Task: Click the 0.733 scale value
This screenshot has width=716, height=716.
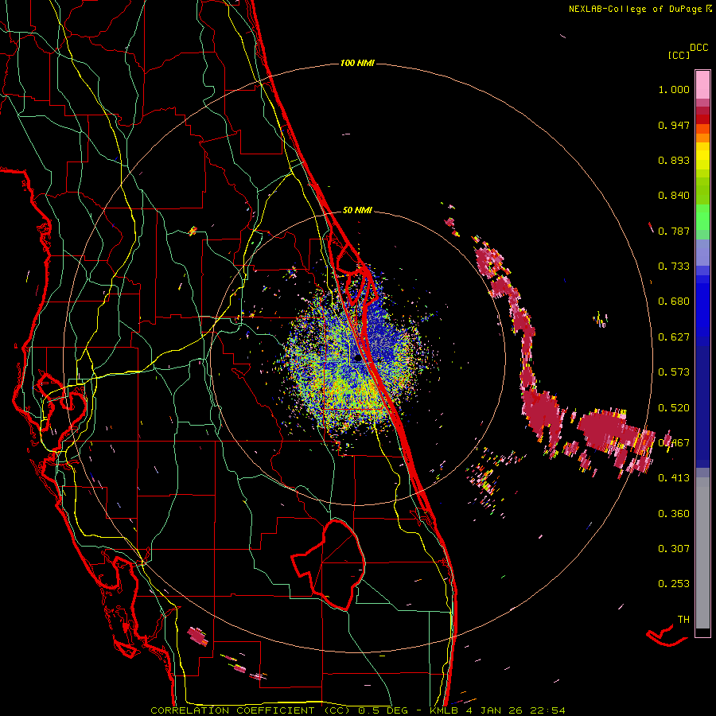Action: (674, 267)
